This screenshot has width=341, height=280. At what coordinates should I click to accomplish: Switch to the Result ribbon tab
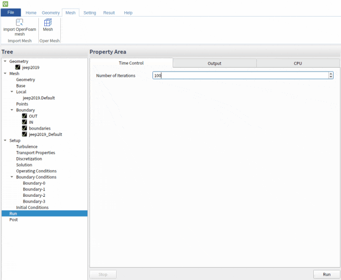pos(109,13)
